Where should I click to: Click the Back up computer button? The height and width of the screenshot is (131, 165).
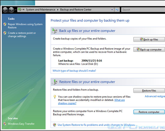coord(149,49)
